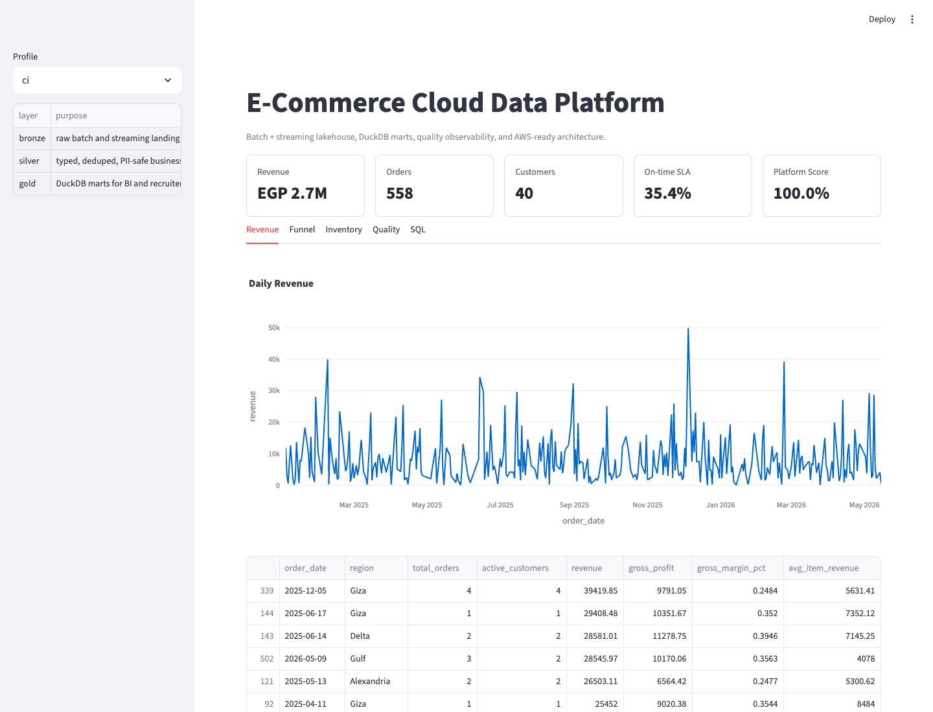The width and height of the screenshot is (933, 712).
Task: Click the Revenue metric card value EGP 2.7M
Action: click(292, 194)
